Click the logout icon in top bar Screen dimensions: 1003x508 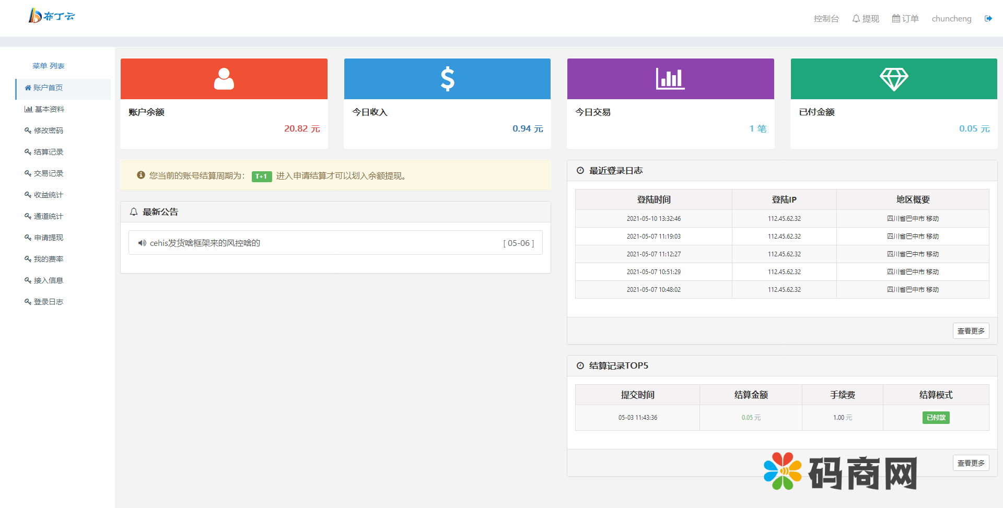click(988, 19)
